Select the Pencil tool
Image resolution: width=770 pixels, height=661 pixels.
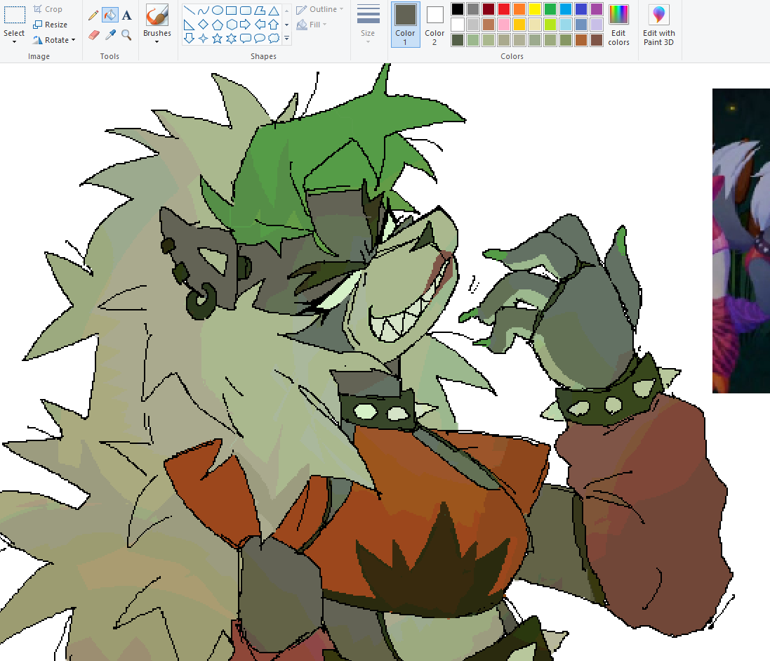93,15
